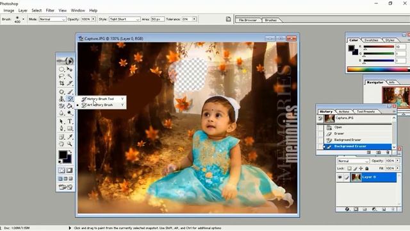Image resolution: width=410 pixels, height=231 pixels.
Task: Select the Brush tool in toolbox
Action: (70, 92)
